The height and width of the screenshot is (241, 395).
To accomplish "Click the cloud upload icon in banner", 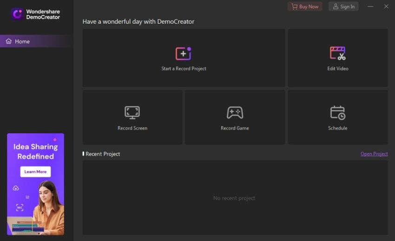I will (16, 188).
